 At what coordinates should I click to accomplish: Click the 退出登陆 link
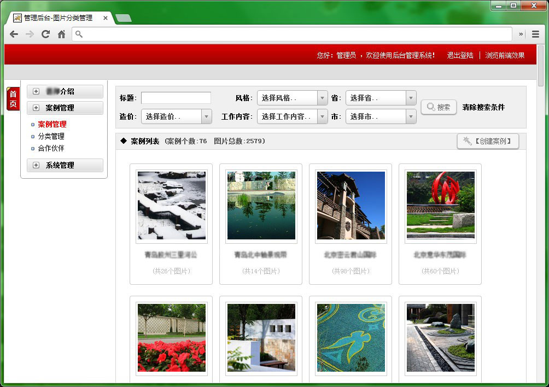tap(460, 55)
